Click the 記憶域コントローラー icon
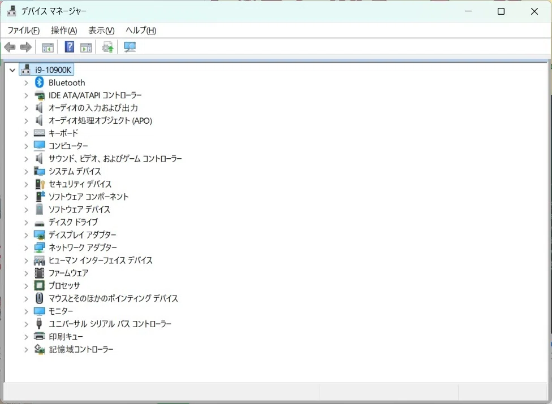This screenshot has height=404, width=552. [40, 349]
